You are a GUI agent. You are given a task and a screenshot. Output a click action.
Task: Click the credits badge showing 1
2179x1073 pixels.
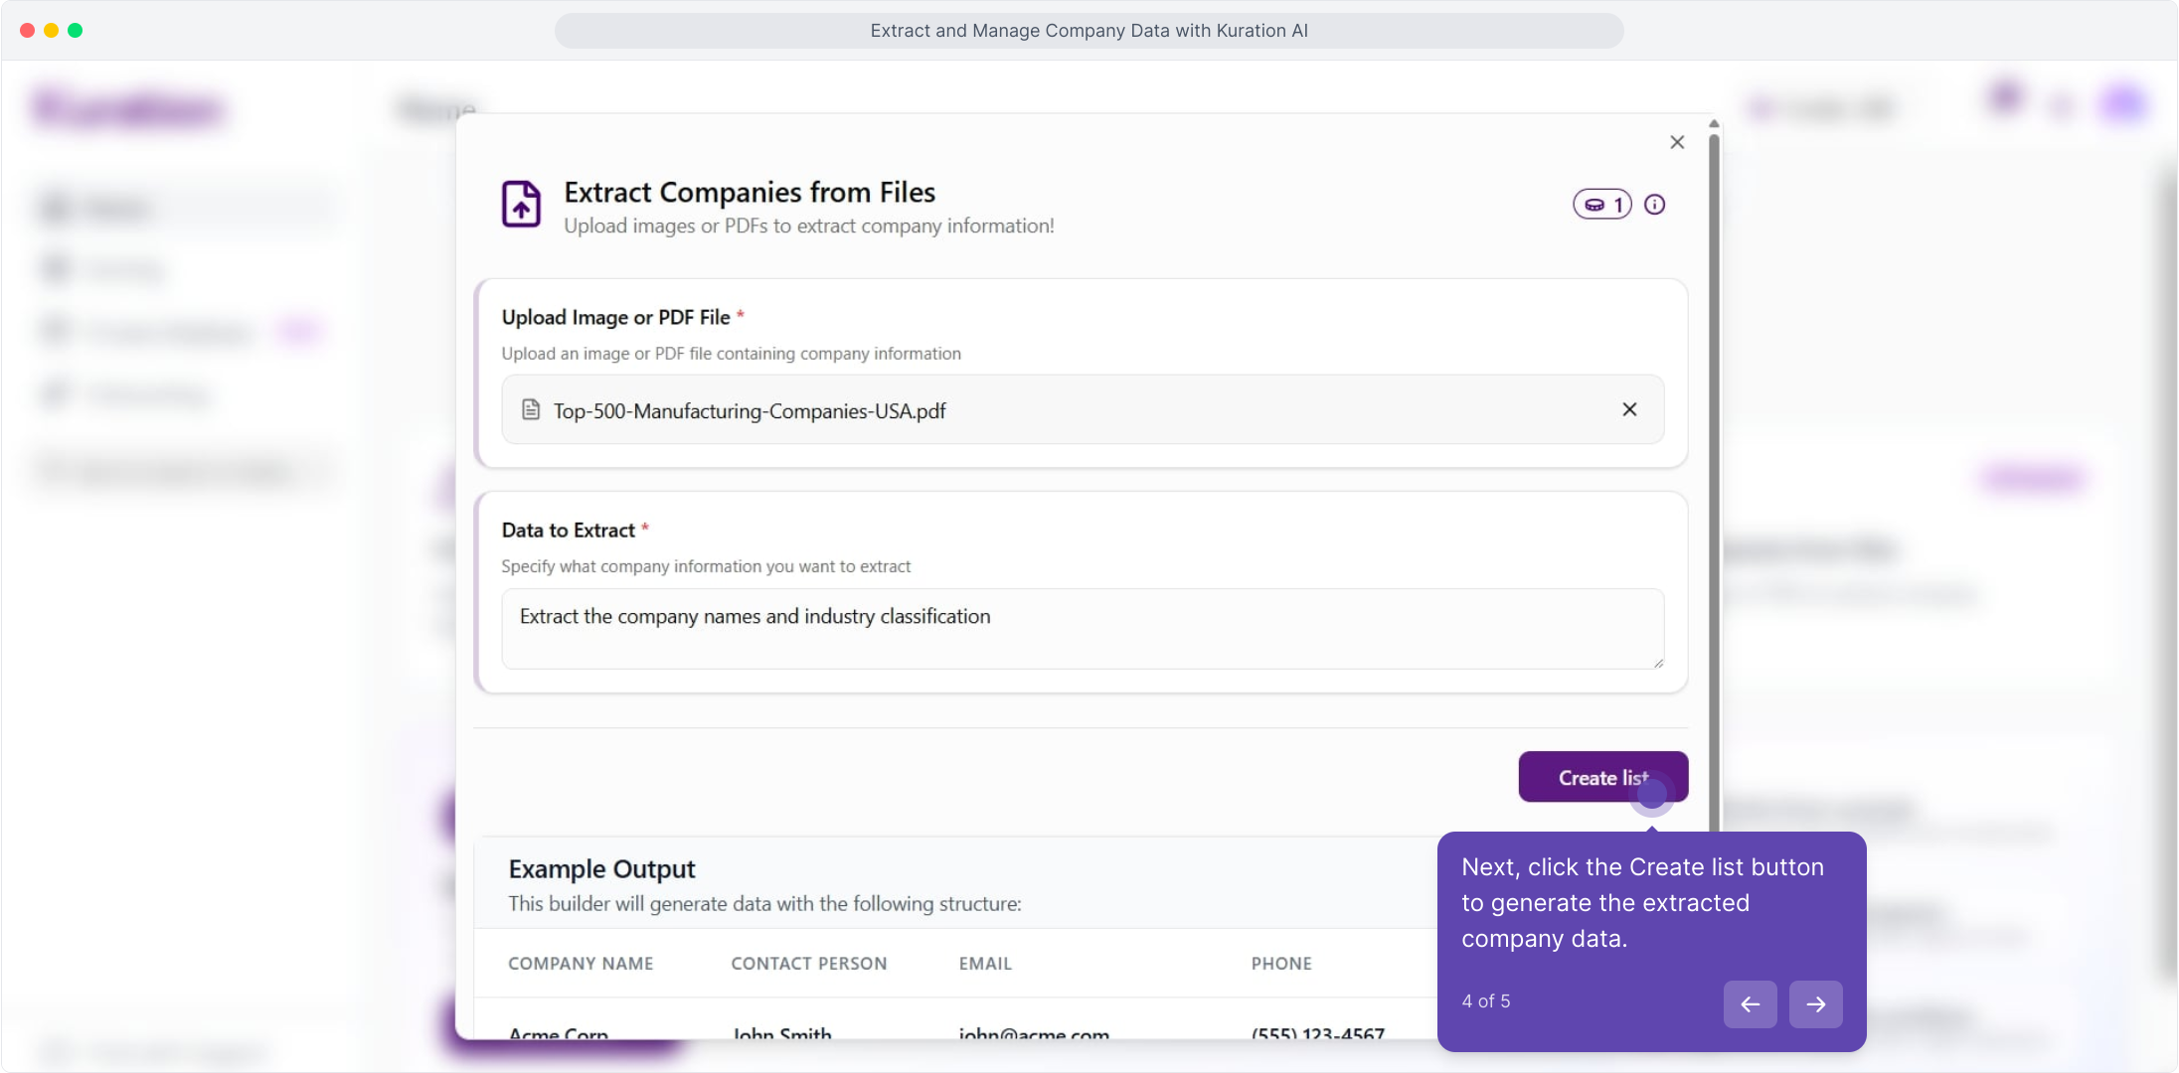pyautogui.click(x=1602, y=205)
